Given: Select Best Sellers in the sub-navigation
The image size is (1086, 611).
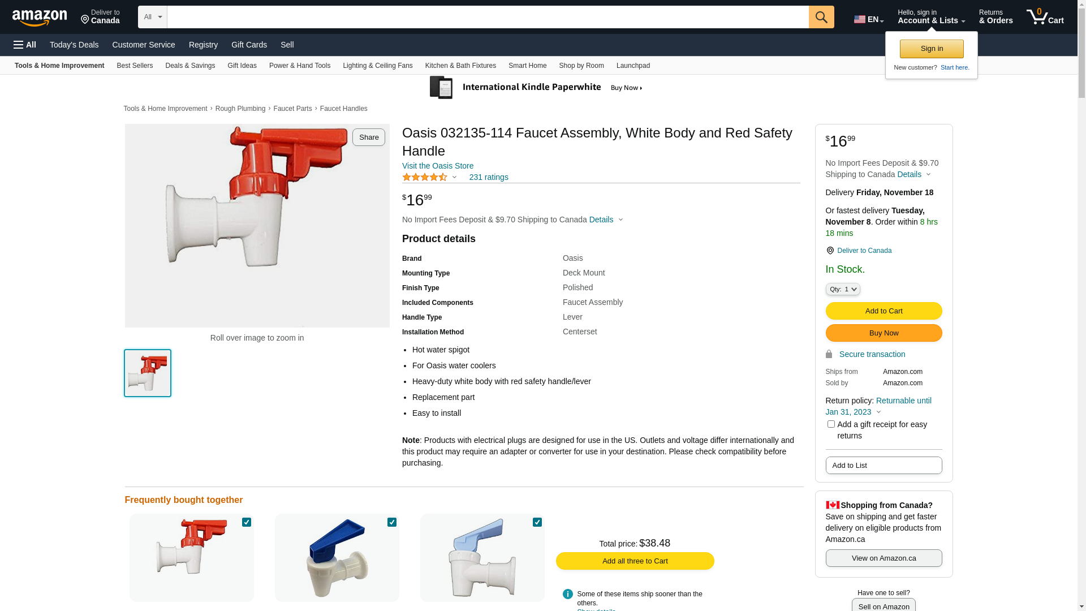Looking at the screenshot, I should pos(135,66).
